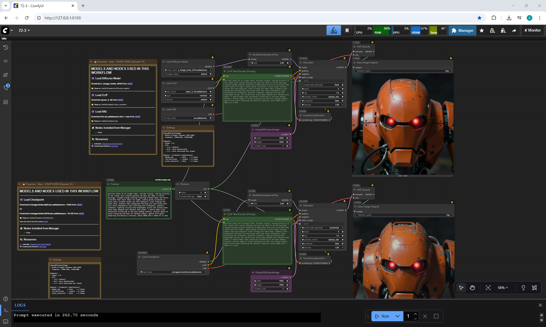Click the Manager button
The height and width of the screenshot is (327, 546).
click(x=462, y=30)
